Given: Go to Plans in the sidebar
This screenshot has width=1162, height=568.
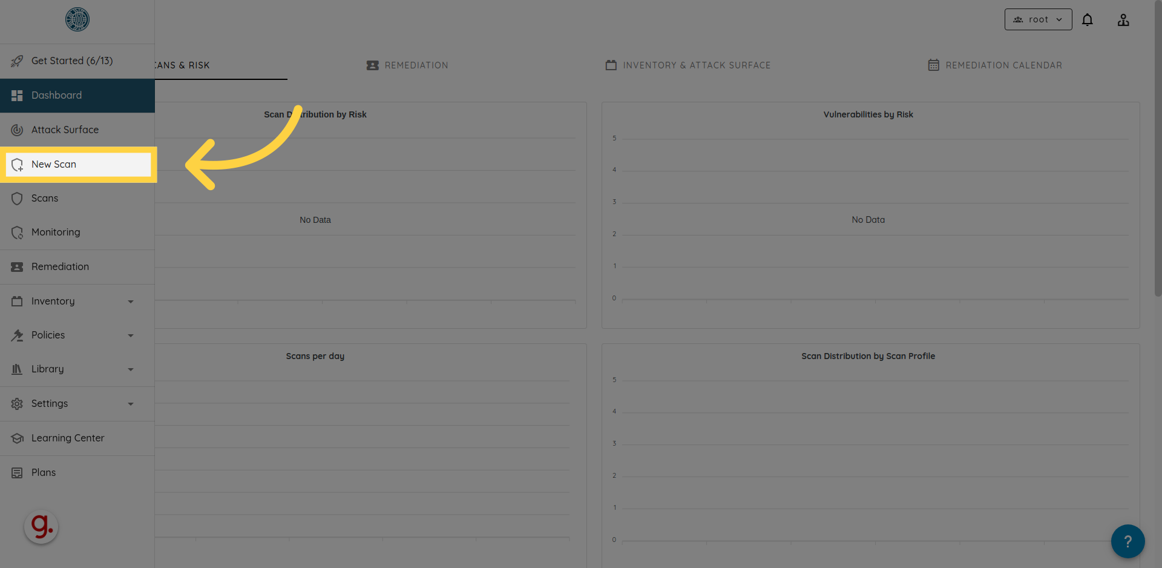Looking at the screenshot, I should (44, 472).
